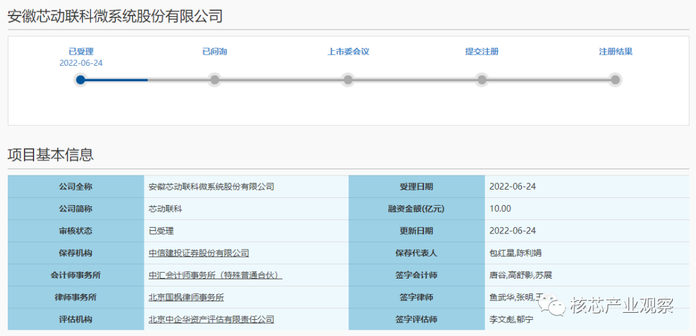
Task: Click the 会计师事务所 header cell
Action: pos(75,275)
